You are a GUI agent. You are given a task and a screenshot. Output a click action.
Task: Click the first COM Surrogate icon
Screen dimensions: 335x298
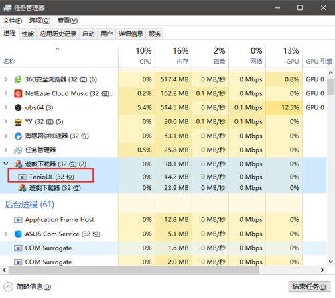click(18, 248)
